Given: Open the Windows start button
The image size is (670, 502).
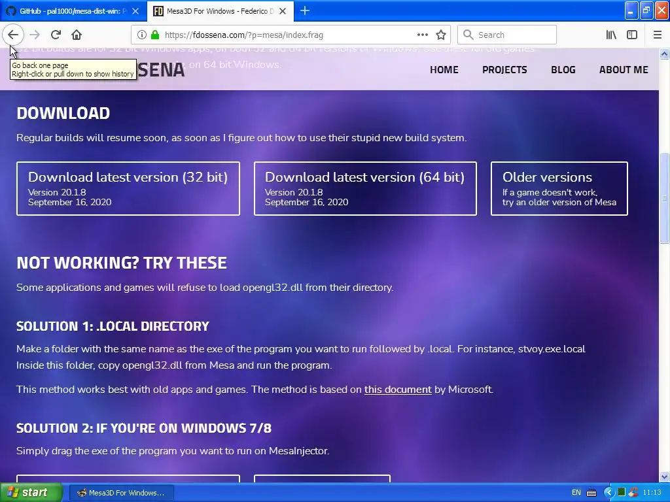Looking at the screenshot, I should pyautogui.click(x=31, y=493).
